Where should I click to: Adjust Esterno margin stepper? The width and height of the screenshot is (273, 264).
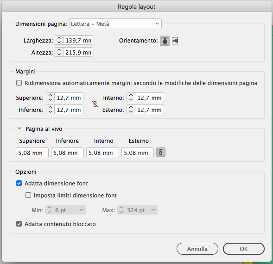(x=131, y=110)
